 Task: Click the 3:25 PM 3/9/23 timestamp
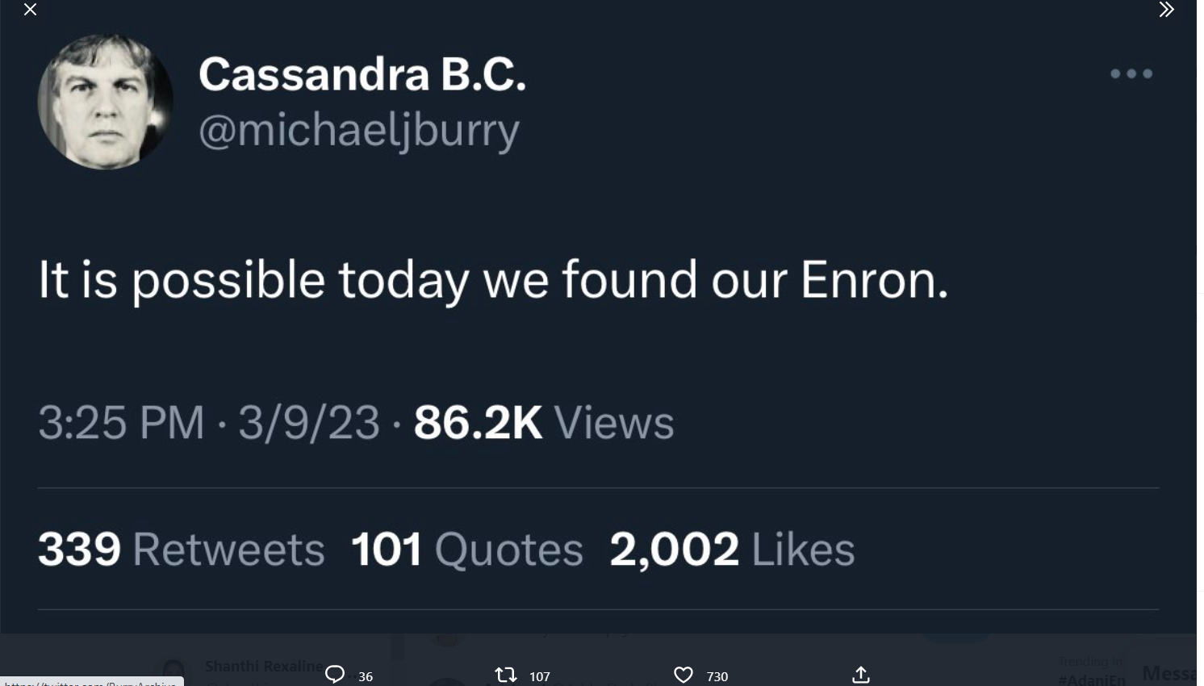(x=209, y=422)
